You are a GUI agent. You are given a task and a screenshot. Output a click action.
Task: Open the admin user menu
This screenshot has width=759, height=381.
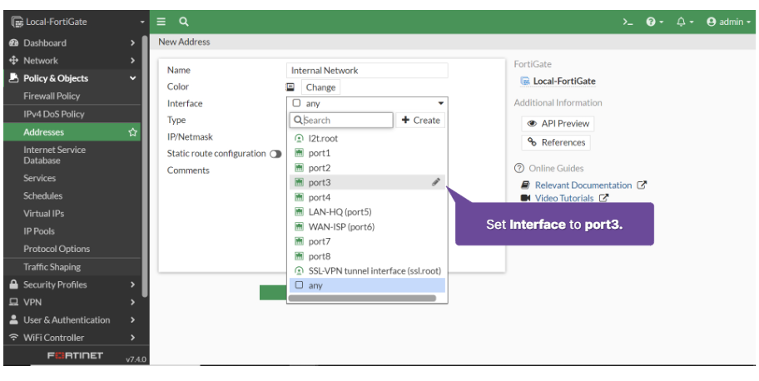728,22
